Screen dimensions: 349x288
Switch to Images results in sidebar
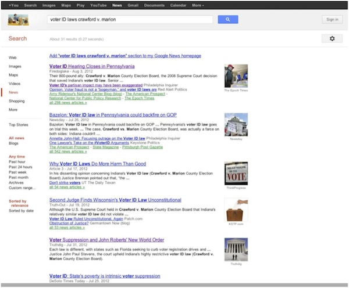(x=15, y=66)
